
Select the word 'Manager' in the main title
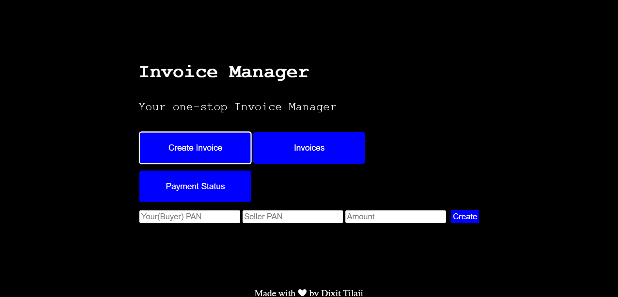269,72
